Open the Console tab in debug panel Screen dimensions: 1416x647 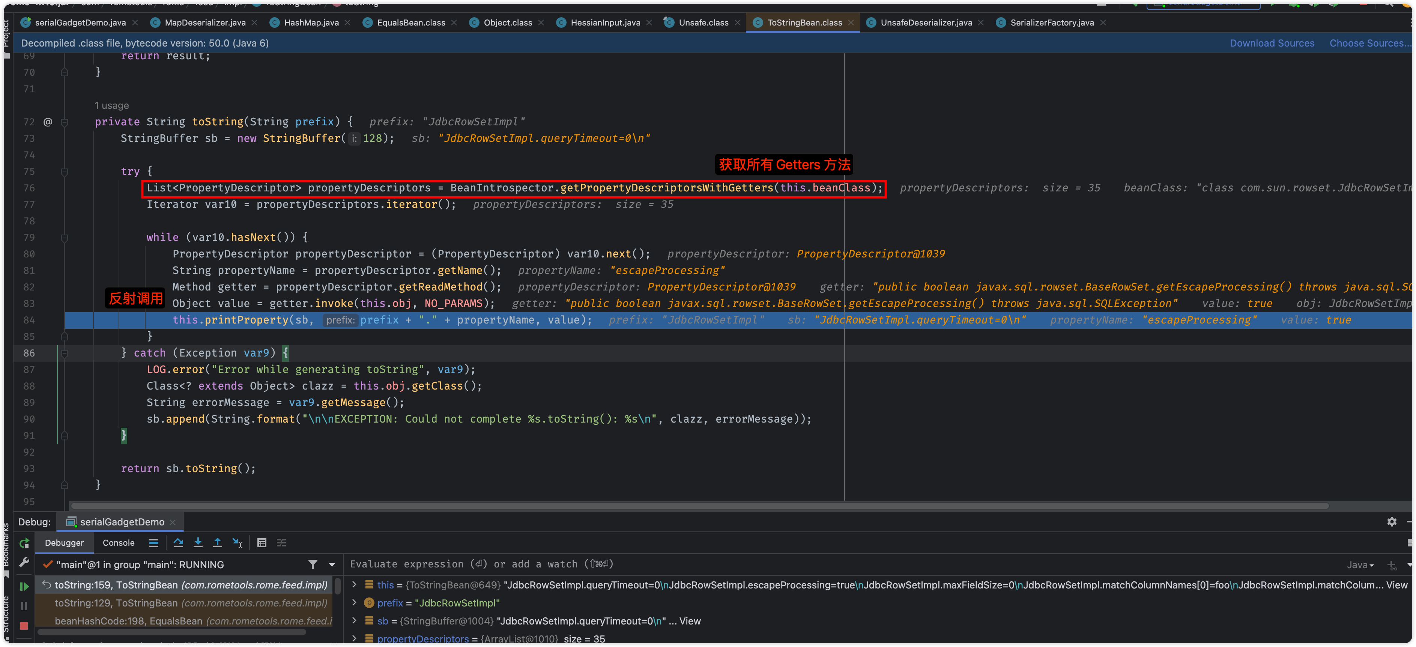pos(118,543)
